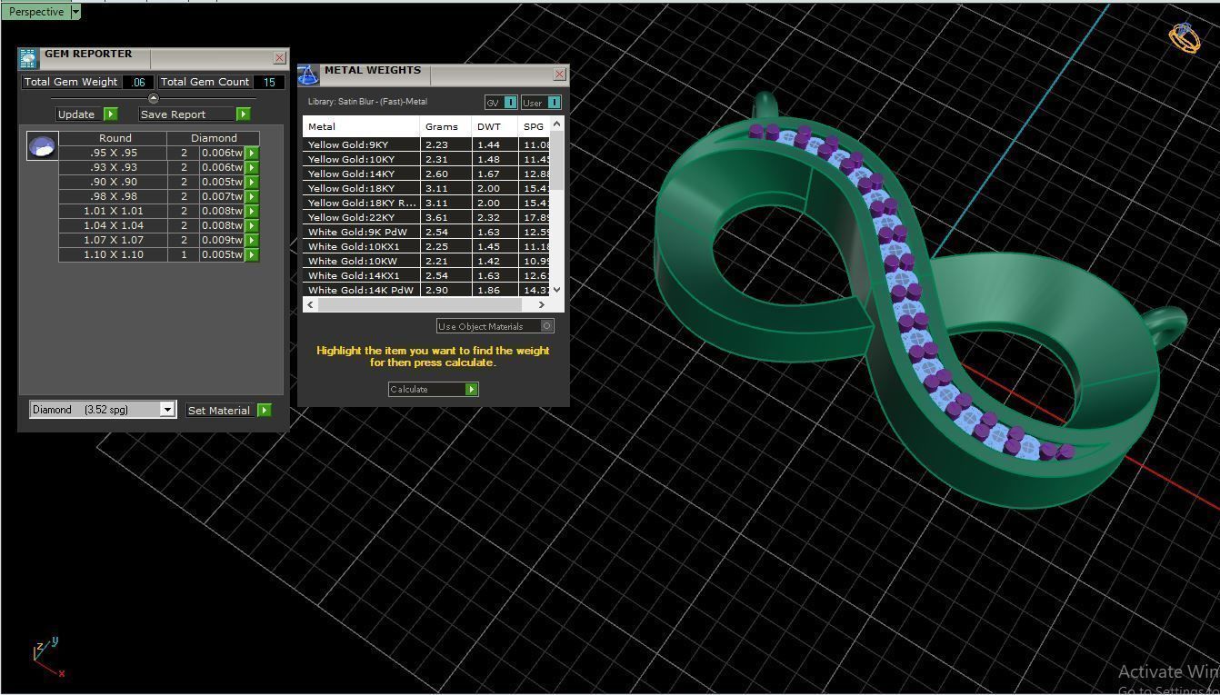The image size is (1220, 695).
Task: Click the metal list scroll-right arrow
Action: tap(542, 304)
